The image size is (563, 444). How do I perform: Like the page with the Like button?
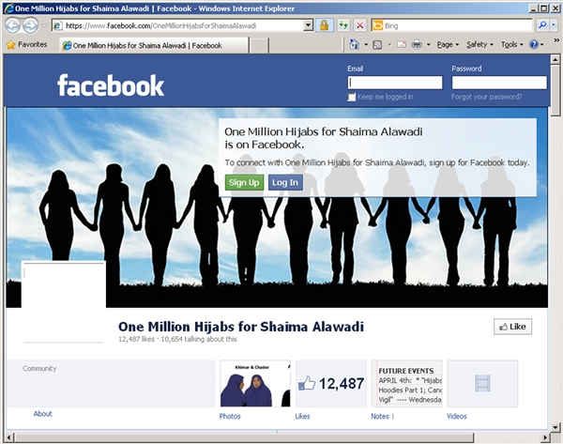point(512,327)
